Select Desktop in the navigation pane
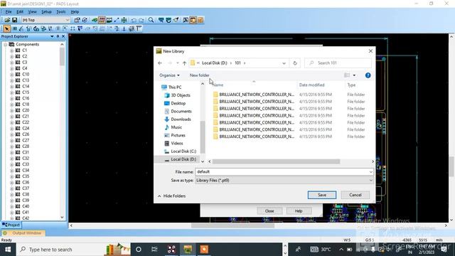The image size is (455, 256). tap(178, 103)
